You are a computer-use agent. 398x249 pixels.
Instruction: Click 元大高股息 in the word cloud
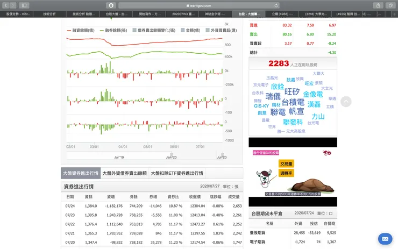[296, 131]
